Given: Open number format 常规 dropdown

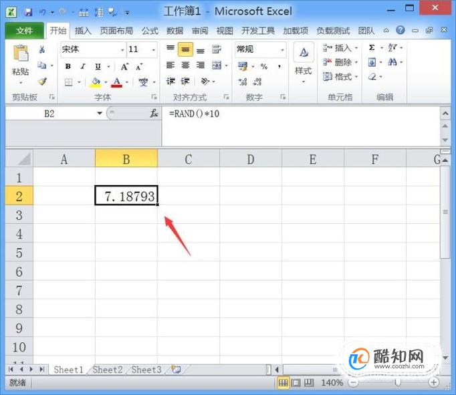Looking at the screenshot, I should click(x=282, y=49).
